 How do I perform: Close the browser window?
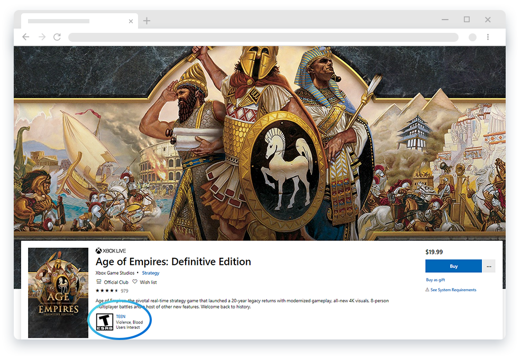point(488,20)
